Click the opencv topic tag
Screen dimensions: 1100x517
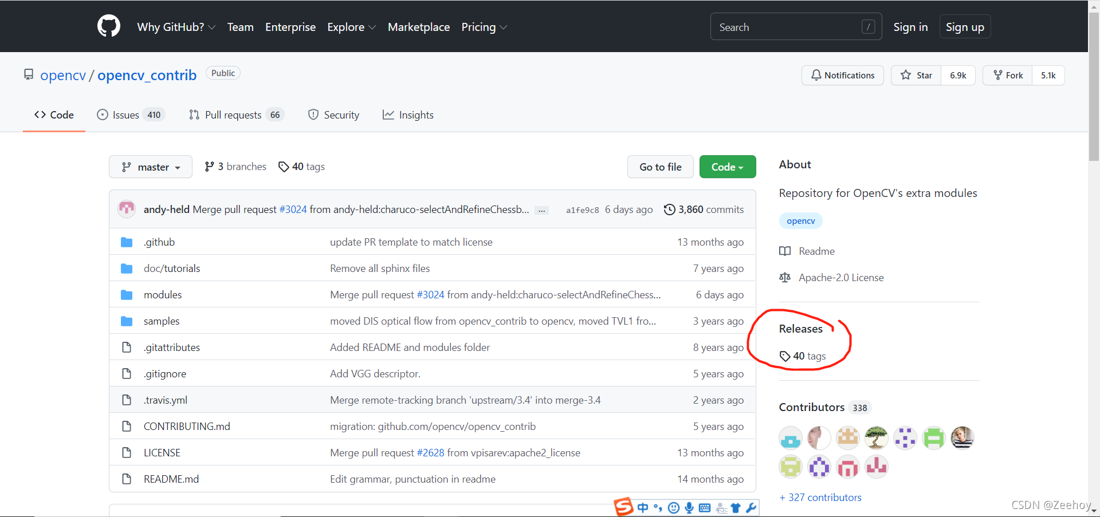coord(800,221)
